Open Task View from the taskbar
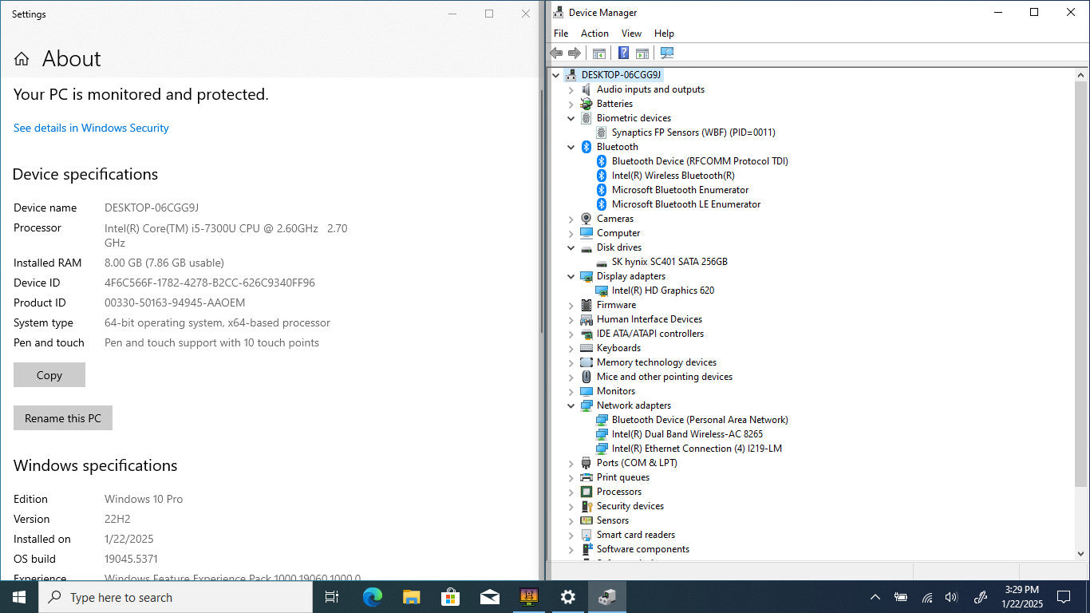 tap(332, 597)
